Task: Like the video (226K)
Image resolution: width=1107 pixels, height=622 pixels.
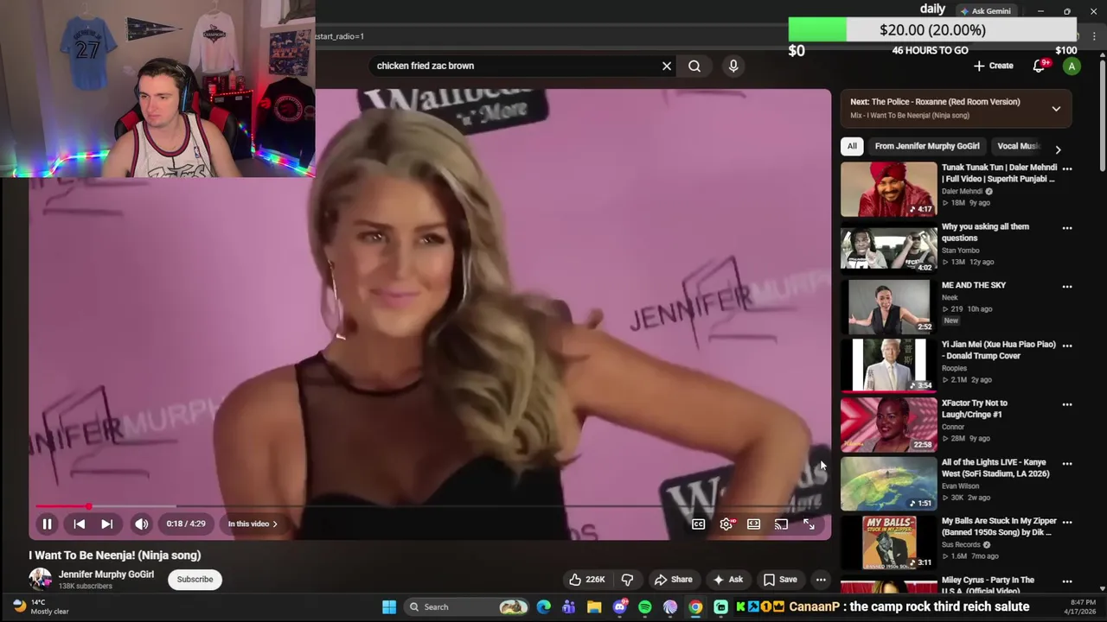Action: click(585, 580)
